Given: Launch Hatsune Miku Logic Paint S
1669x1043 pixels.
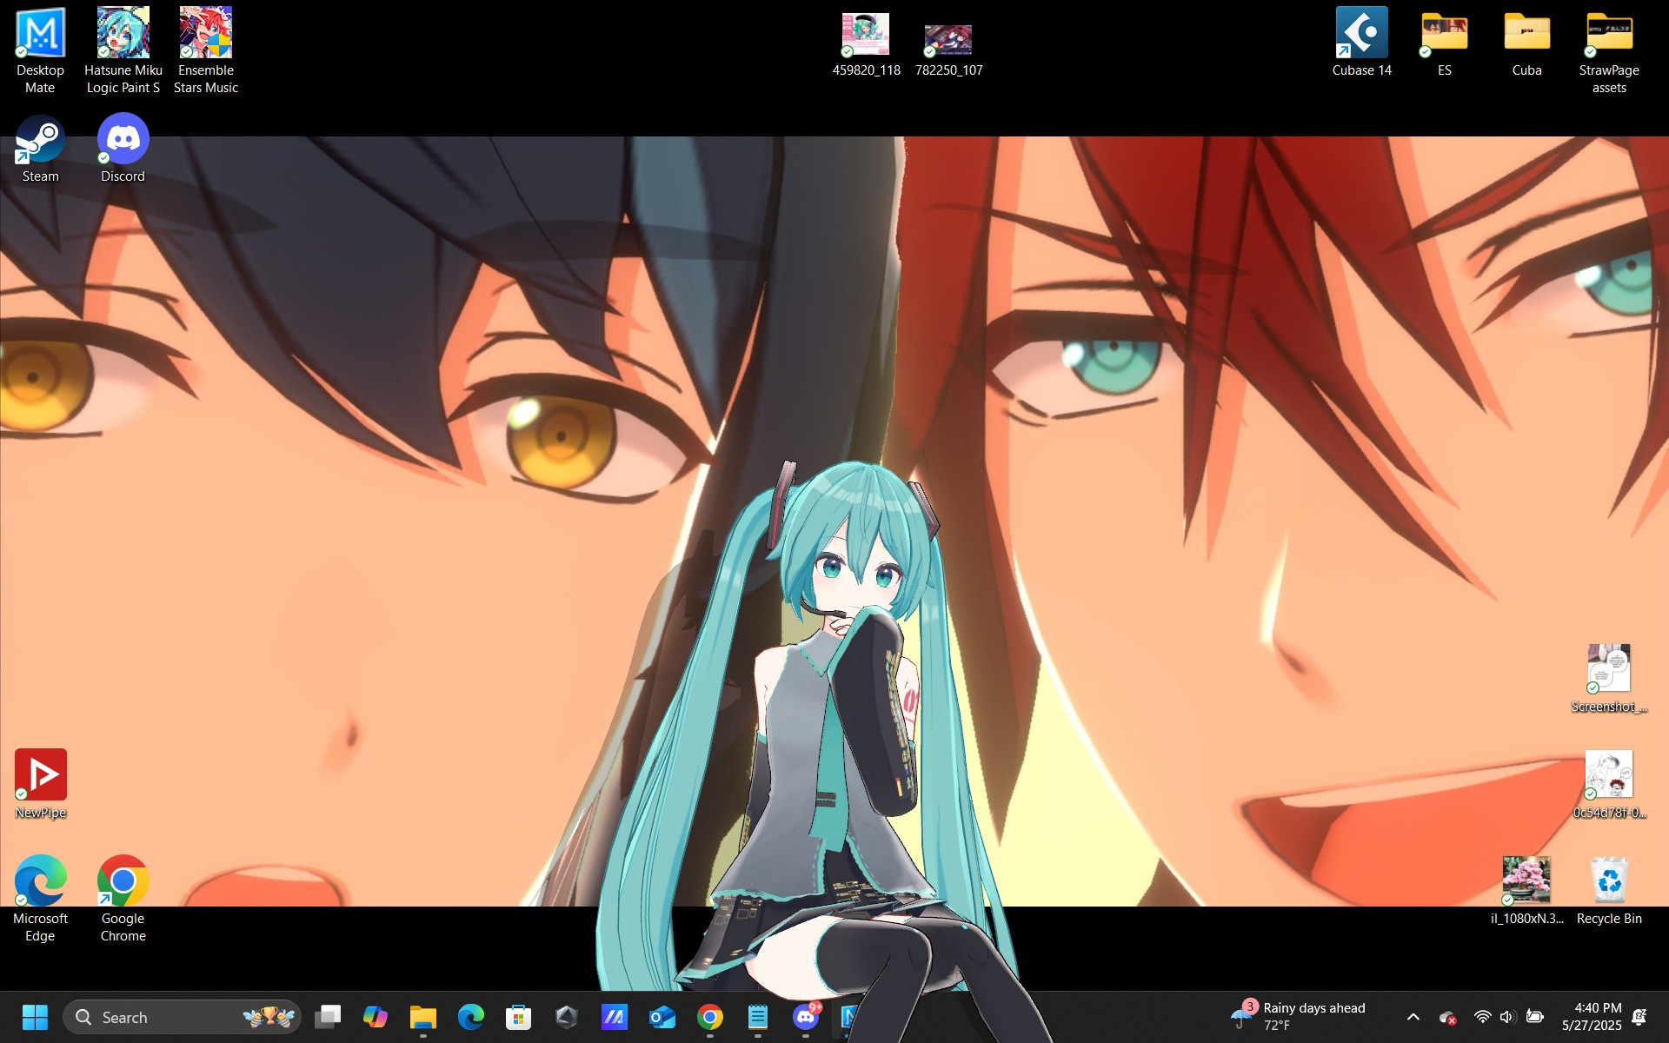Looking at the screenshot, I should coord(123,50).
